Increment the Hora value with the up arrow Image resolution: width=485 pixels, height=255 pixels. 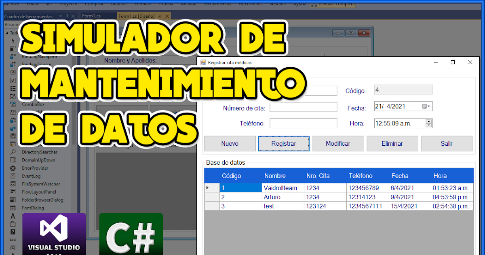[x=429, y=121]
